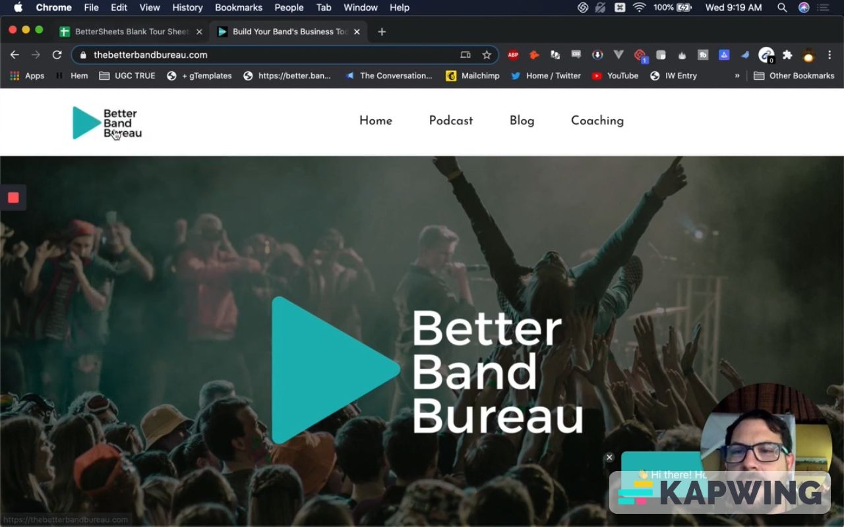Open Chrome's three-dot menu
Image resolution: width=844 pixels, height=527 pixels.
coord(830,55)
